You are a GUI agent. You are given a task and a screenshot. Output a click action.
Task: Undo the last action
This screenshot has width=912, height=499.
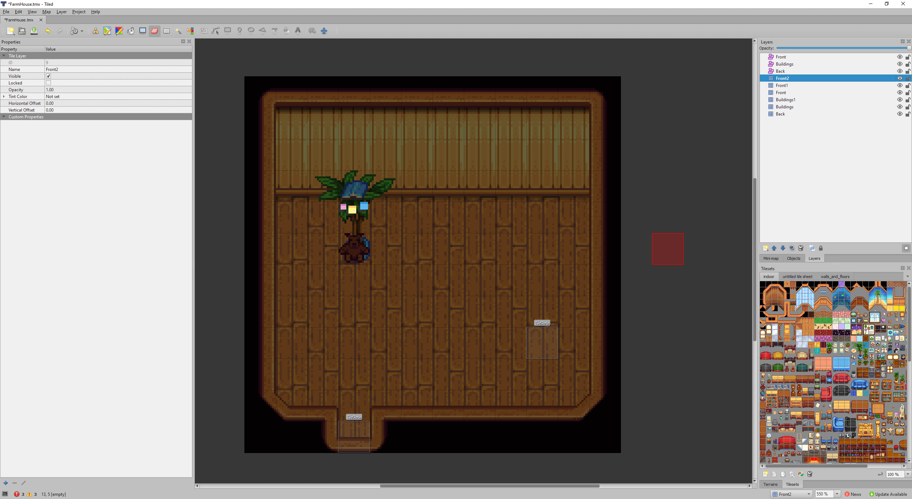pyautogui.click(x=48, y=31)
